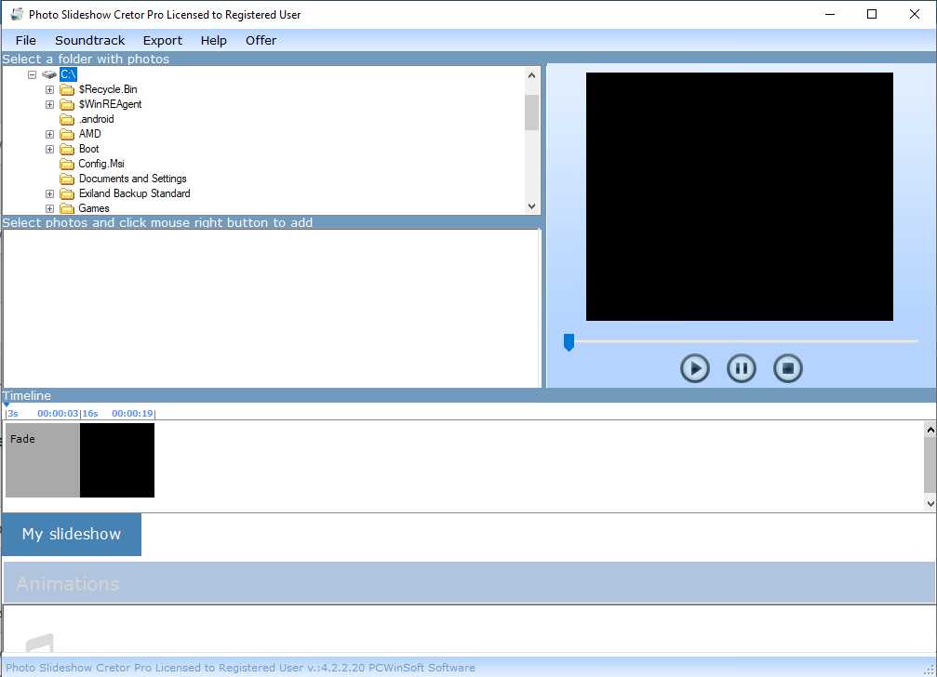
Task: Minimize the Photo Slideshow window
Action: (x=830, y=14)
